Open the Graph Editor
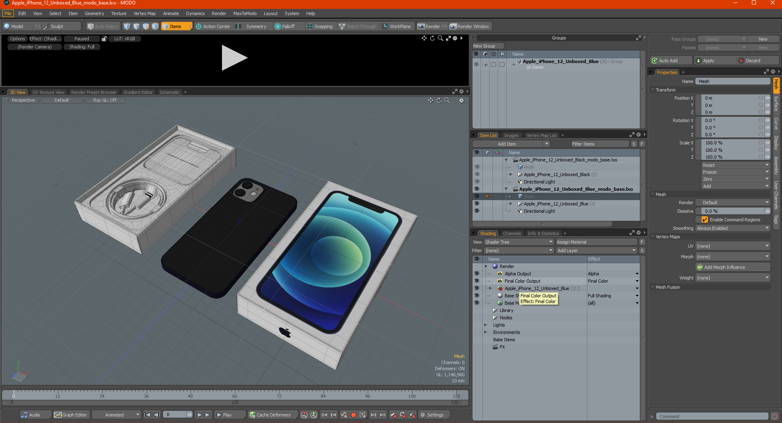This screenshot has width=782, height=423. [70, 415]
